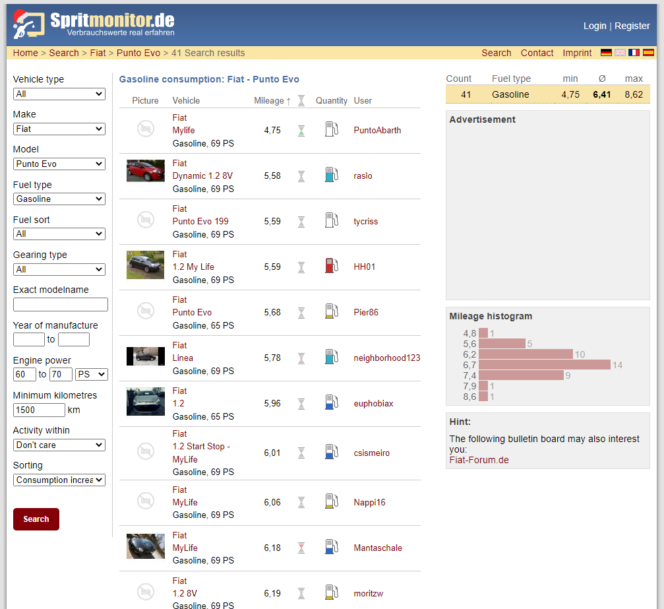Click the Year of manufacture end field
664x609 pixels.
74,339
